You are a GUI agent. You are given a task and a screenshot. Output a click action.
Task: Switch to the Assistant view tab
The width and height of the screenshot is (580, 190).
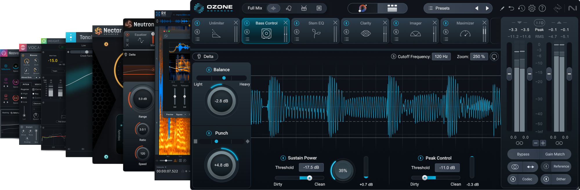(x=362, y=8)
